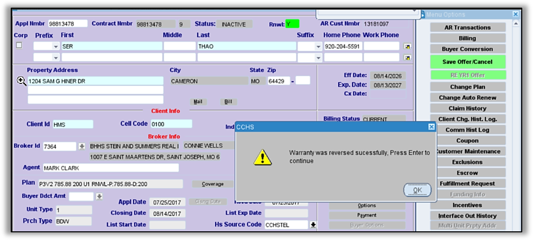Click the Appl Date field 07/25/2017
The image size is (533, 240).
point(167,202)
